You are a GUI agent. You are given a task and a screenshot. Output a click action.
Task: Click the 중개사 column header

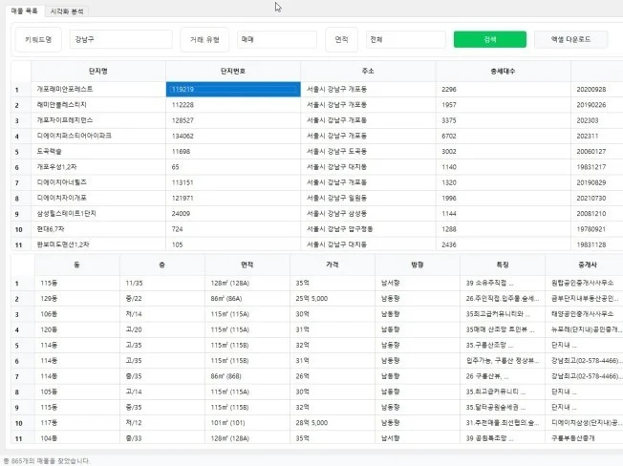[584, 265]
